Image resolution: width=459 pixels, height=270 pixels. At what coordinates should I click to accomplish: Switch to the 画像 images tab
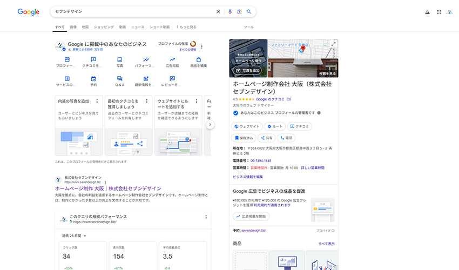[73, 27]
